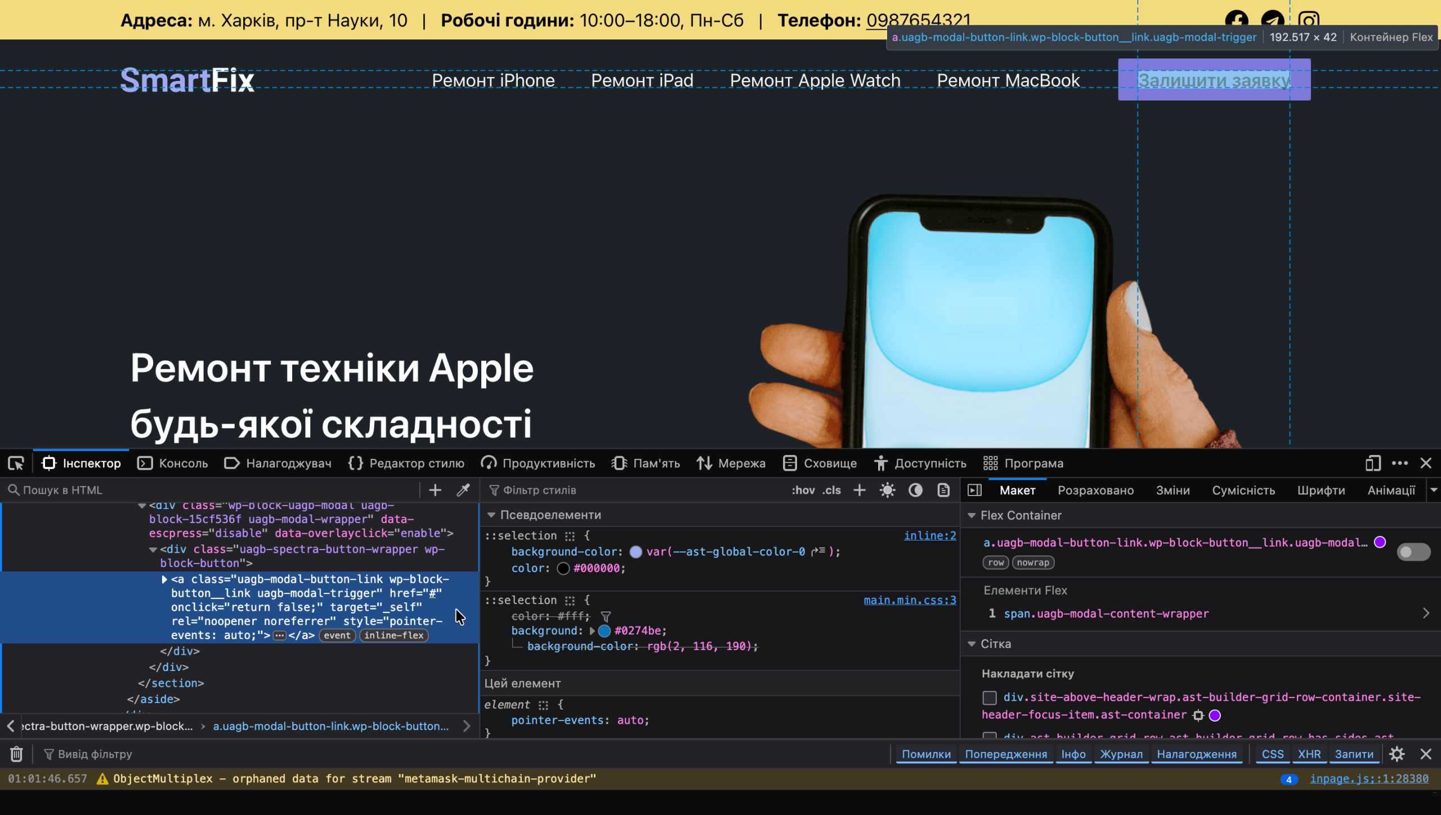
Task: Open span.uagb-modal-content-wrapper flex item chevron
Action: 1426,613
